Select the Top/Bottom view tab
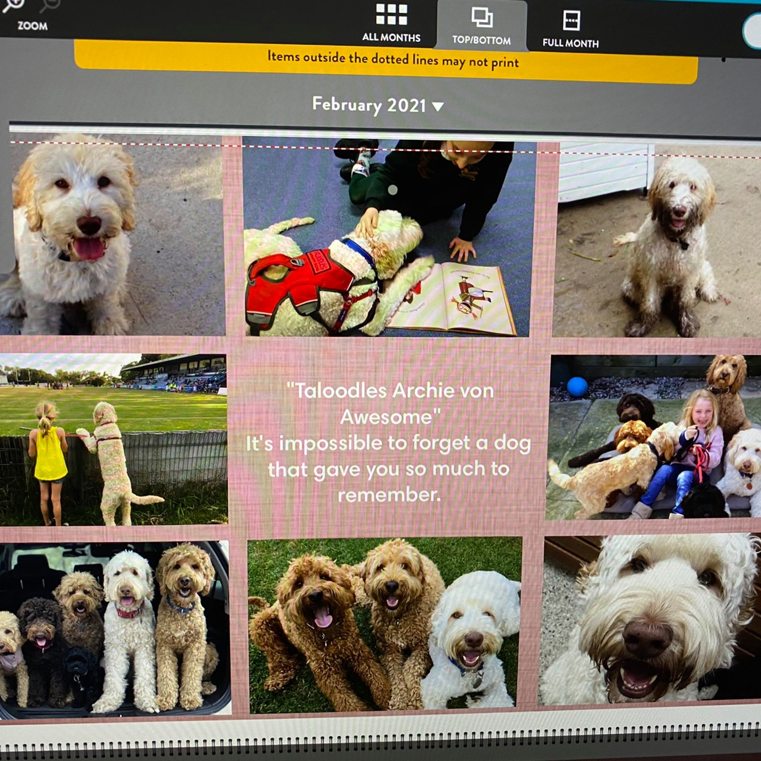 (x=481, y=26)
